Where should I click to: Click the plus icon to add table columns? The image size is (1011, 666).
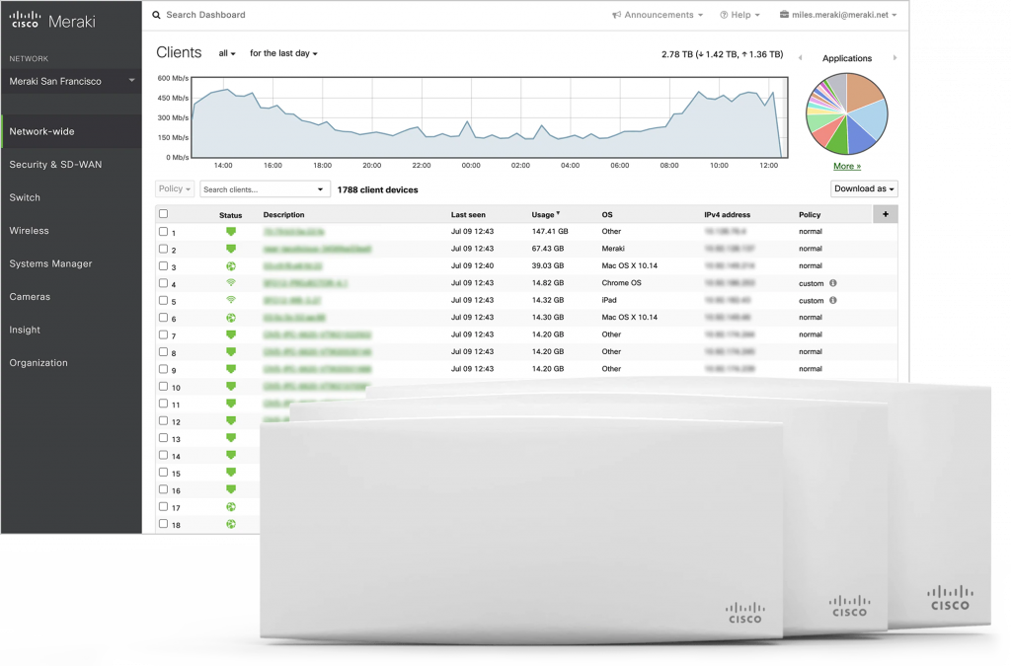tap(885, 214)
